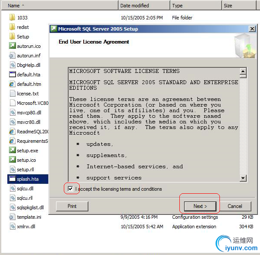Click the ReadmeSQL2005 file icon
The height and width of the screenshot is (255, 260).
point(12,132)
